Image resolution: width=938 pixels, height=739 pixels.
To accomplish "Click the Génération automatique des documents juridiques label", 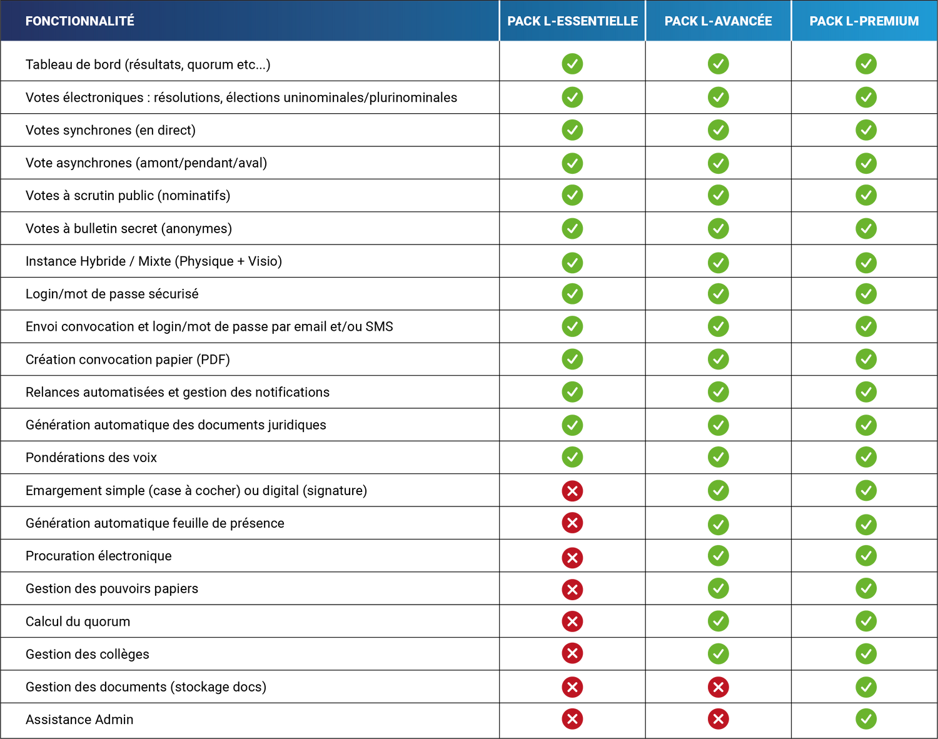I will [x=176, y=425].
